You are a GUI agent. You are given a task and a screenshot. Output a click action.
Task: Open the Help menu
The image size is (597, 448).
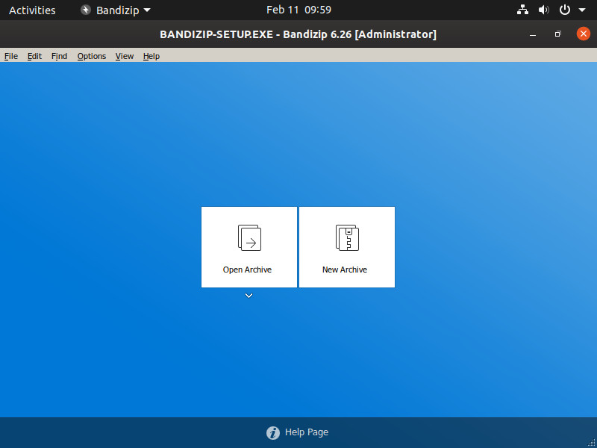point(151,56)
